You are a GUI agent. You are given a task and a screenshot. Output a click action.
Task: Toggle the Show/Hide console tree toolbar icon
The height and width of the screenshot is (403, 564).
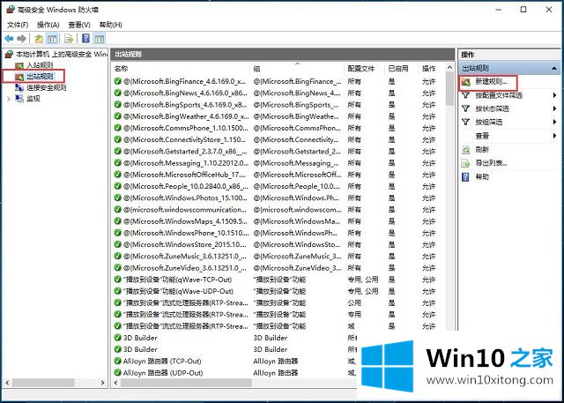52,38
